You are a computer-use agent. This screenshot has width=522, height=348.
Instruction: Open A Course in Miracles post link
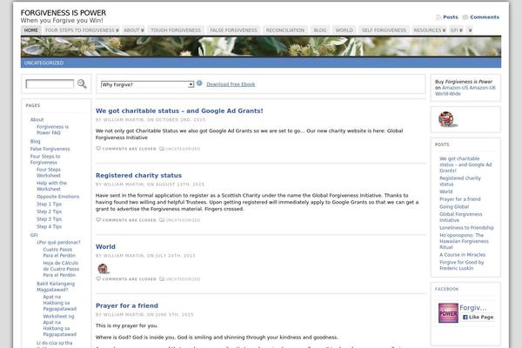click(463, 255)
